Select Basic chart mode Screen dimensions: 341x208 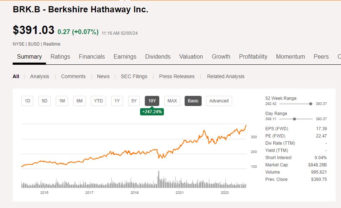pyautogui.click(x=193, y=101)
